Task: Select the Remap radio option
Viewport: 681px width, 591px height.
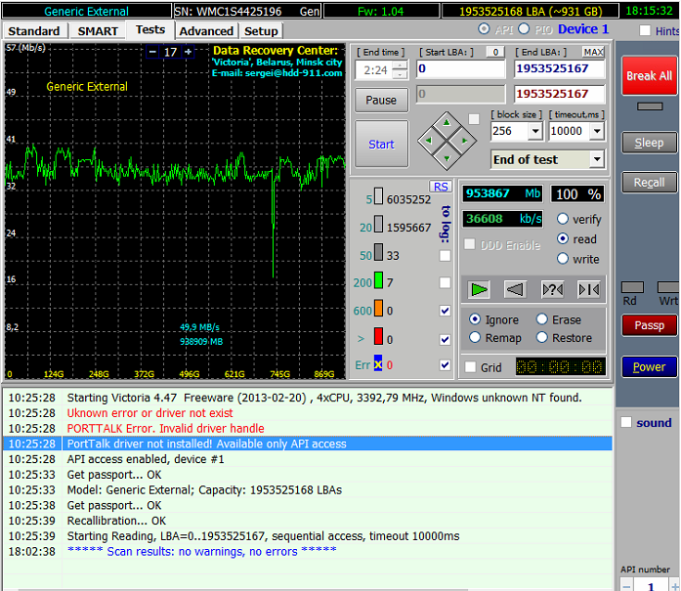Action: [475, 338]
